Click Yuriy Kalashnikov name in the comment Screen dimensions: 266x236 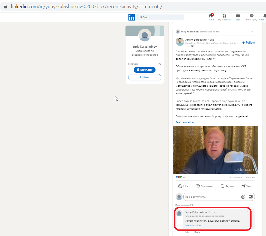coord(196,212)
